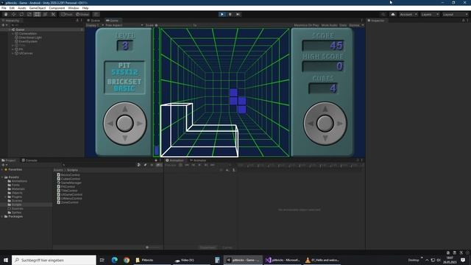This screenshot has height=265, width=471.
Task: Toggle Mute Audio in Game view
Action: (x=329, y=25)
